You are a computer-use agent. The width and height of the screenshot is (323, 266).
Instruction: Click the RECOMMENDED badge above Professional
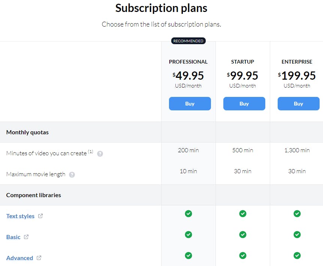(x=188, y=41)
